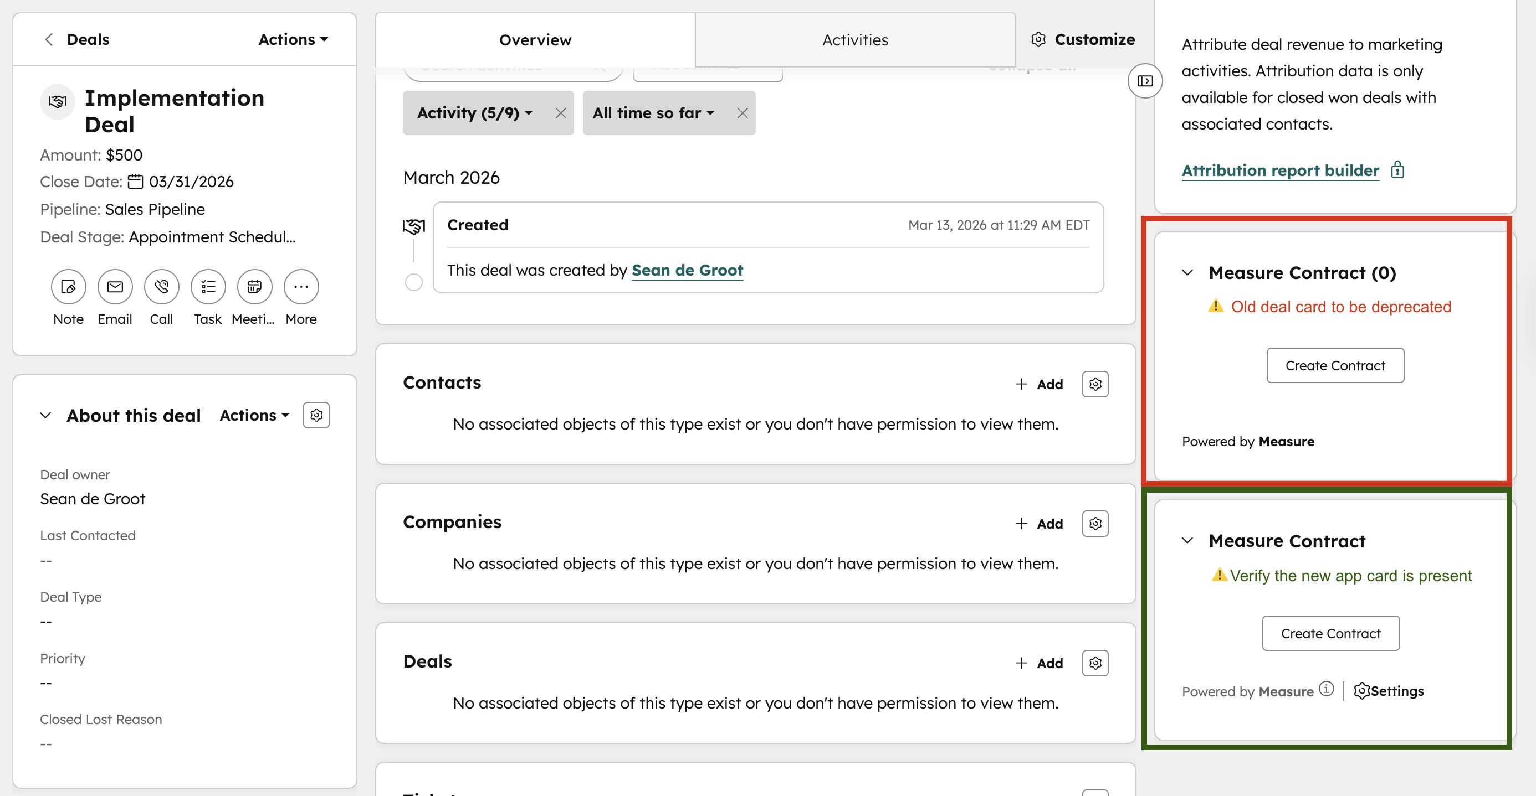Open the Email compose icon
1536x796 pixels.
115,287
